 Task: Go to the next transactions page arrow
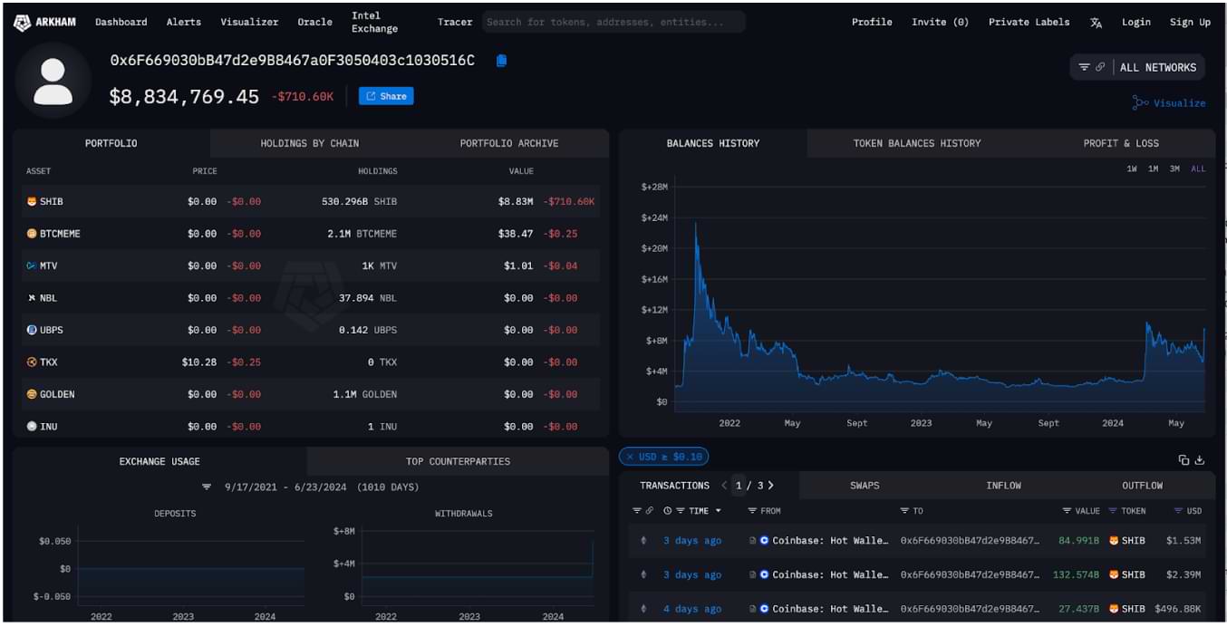(x=770, y=486)
